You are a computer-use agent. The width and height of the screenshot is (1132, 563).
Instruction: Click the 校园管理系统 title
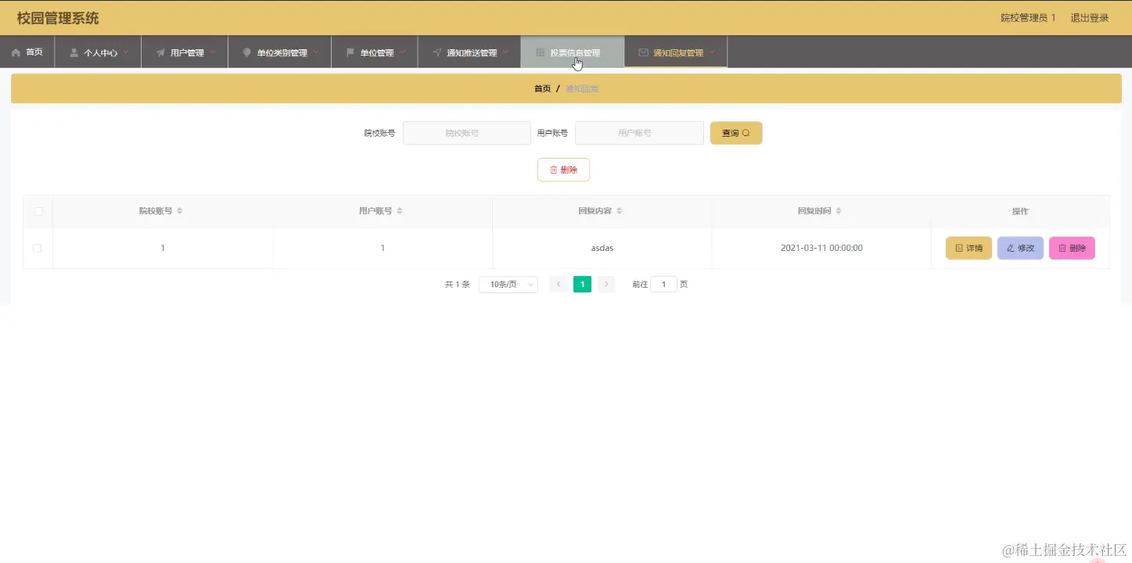pyautogui.click(x=58, y=18)
